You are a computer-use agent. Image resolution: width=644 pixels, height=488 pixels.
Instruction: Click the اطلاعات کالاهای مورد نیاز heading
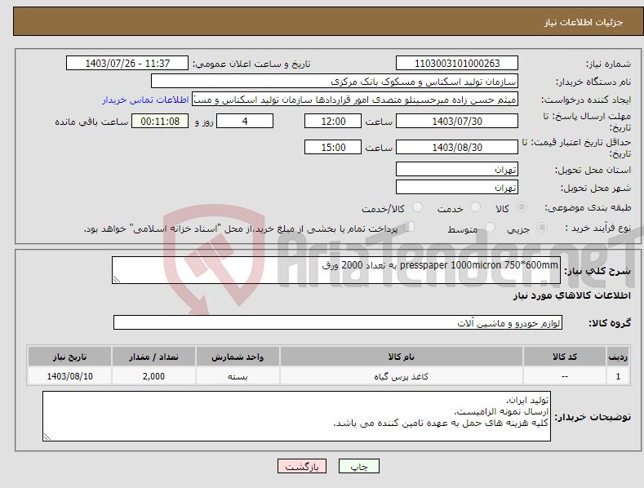[x=571, y=295]
